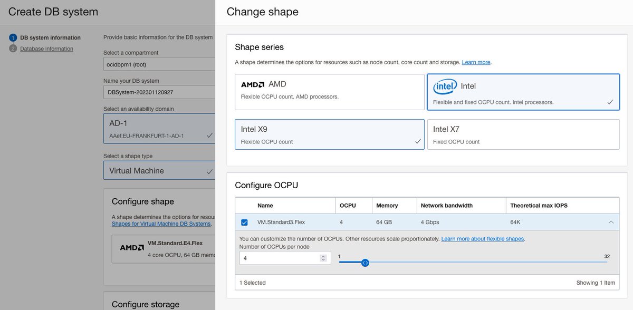This screenshot has height=310, width=633.
Task: Click the Intel logo icon in shape series
Action: tap(445, 86)
